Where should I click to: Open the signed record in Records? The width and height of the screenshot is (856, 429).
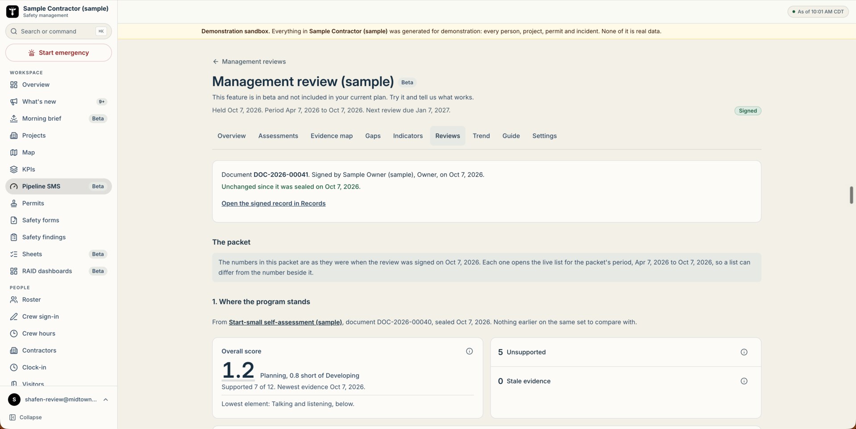click(273, 203)
